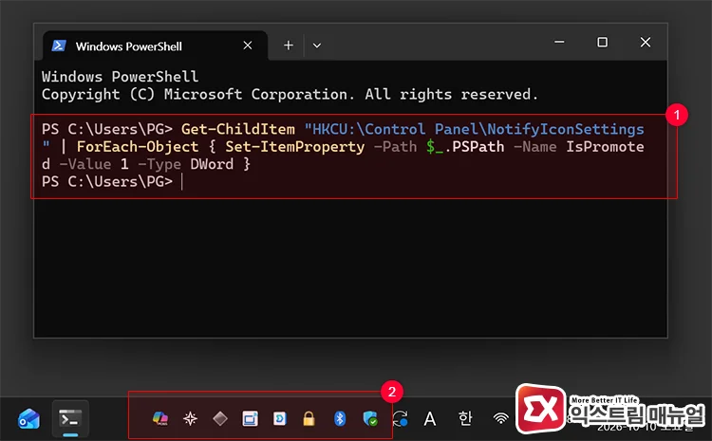712x441 pixels.
Task: Open Outlook from the taskbar
Action: click(x=28, y=419)
